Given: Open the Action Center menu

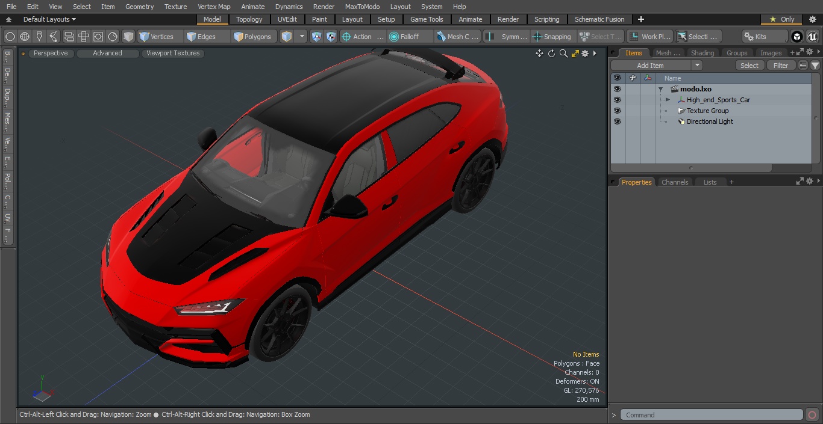Looking at the screenshot, I should pos(363,37).
